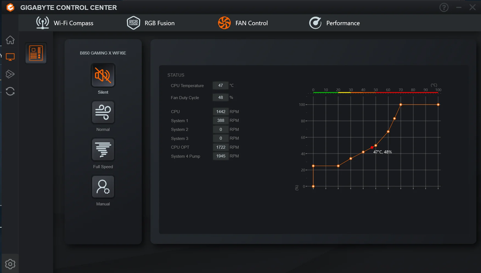Open the update refresh sidebar icon
Image resolution: width=481 pixels, height=273 pixels.
click(x=10, y=91)
